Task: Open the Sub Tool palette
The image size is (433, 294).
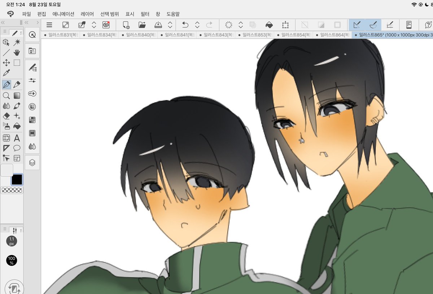Action: (x=32, y=67)
